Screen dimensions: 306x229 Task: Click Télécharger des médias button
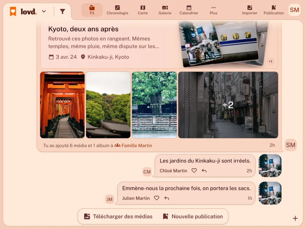[x=118, y=216]
